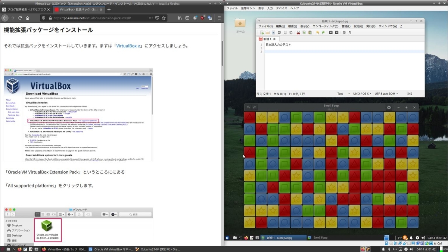The width and height of the screenshot is (448, 252).
Task: Open the UNIX / OS X line-ending dropdown
Action: 362,94
